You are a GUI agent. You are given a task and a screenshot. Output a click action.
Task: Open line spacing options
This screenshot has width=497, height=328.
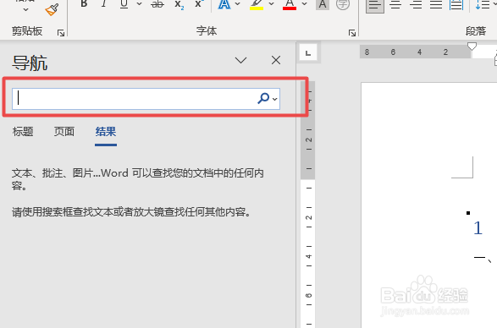click(483, 4)
